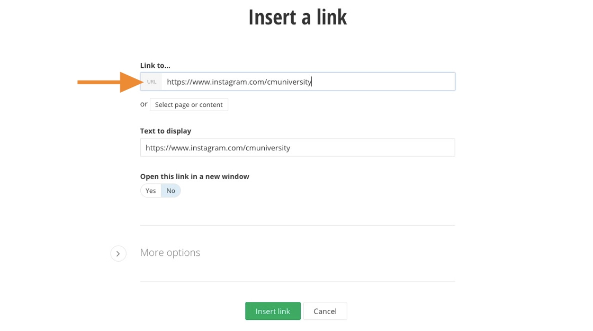The width and height of the screenshot is (593, 331).
Task: Click the divider line above More options
Action: click(x=297, y=226)
